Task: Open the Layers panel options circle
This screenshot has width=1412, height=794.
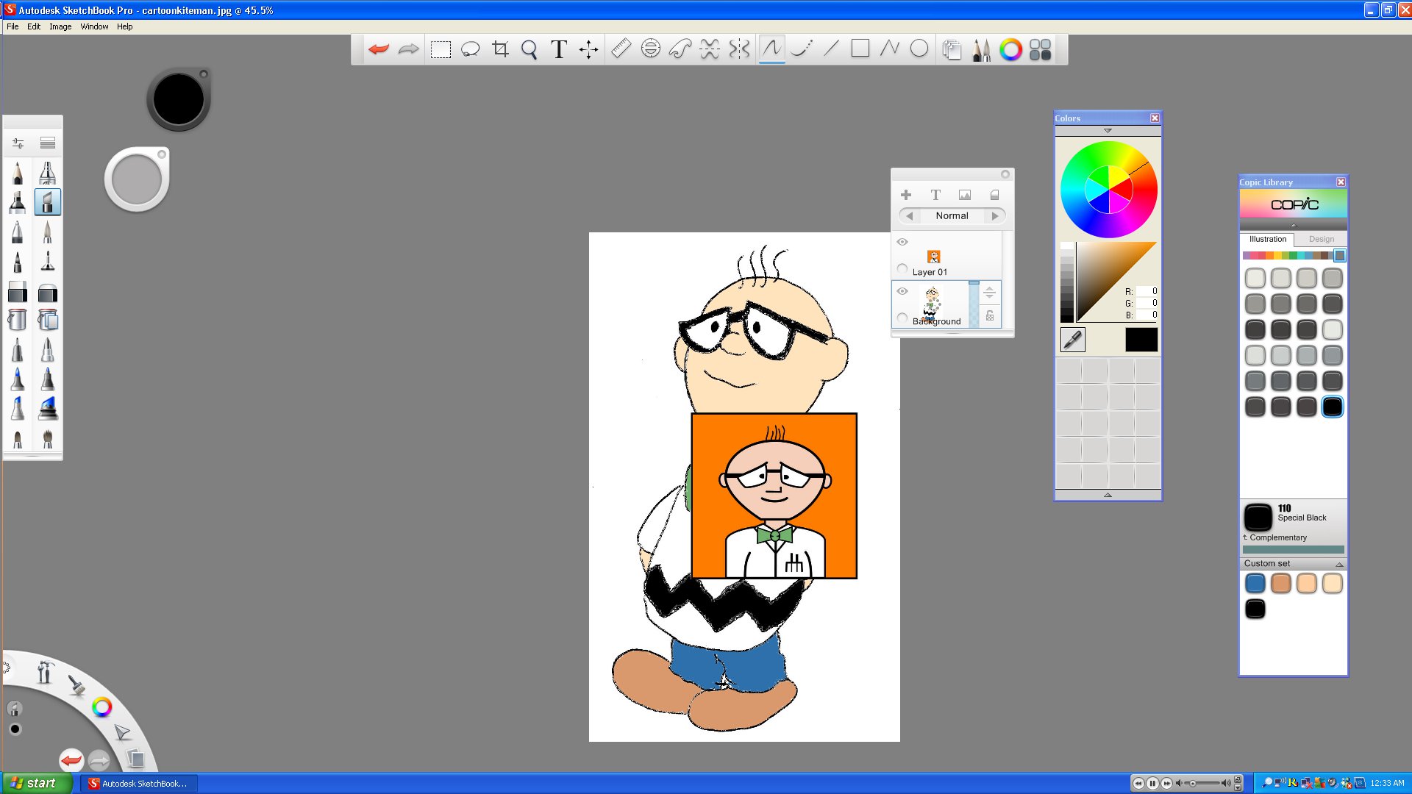Action: click(x=1005, y=174)
